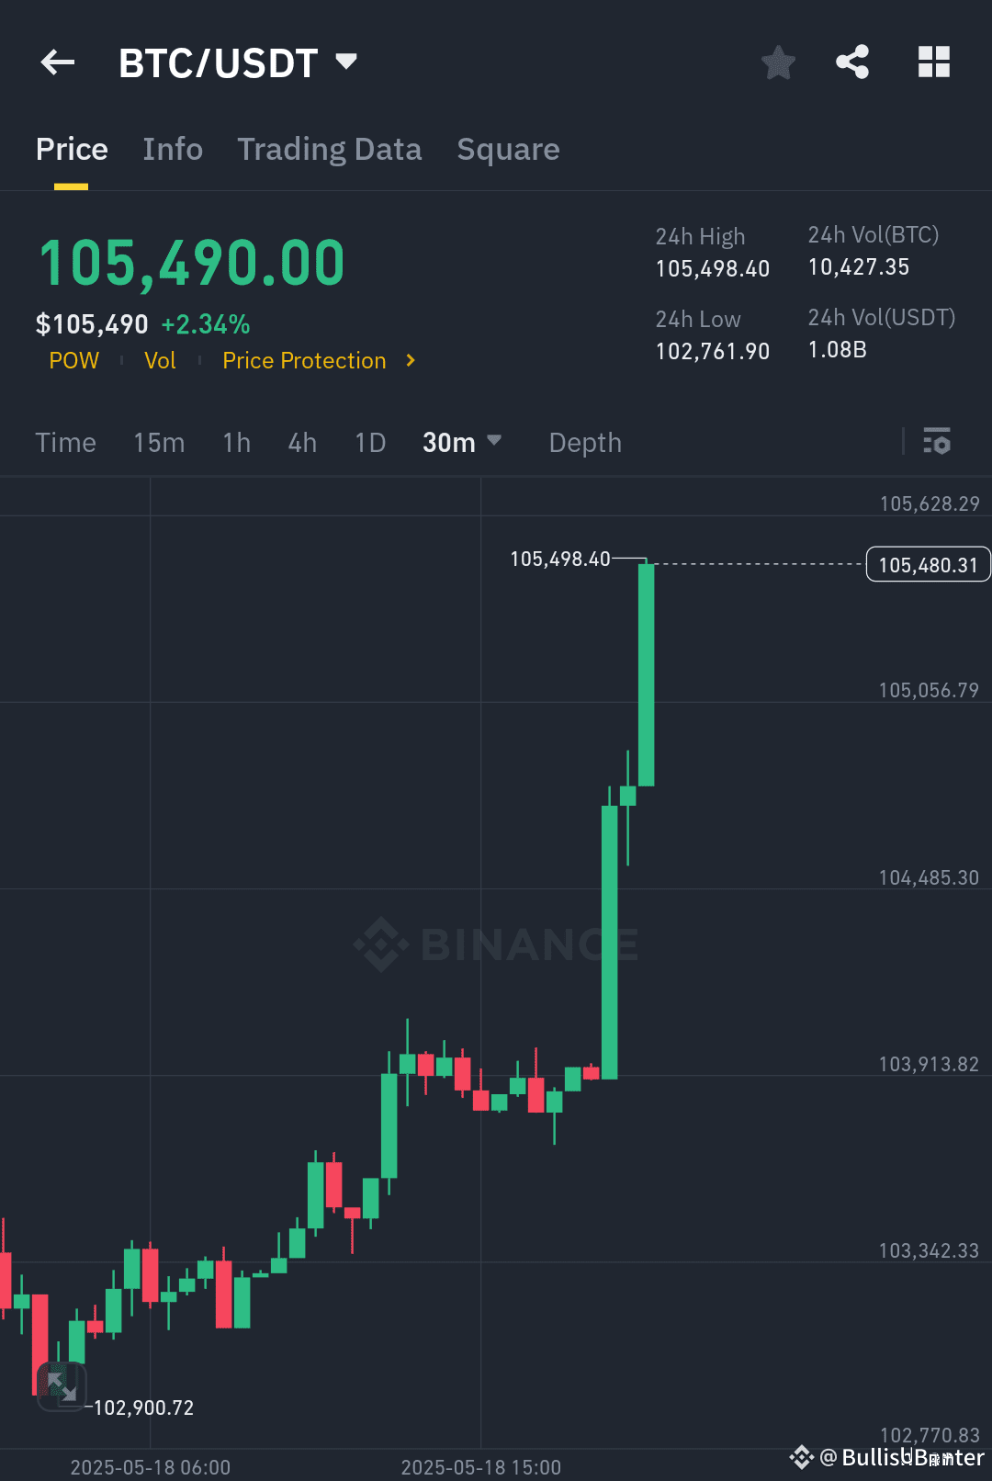Open the share options

point(852,62)
